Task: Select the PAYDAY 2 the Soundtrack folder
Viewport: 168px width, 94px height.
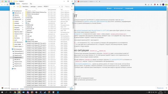Action: pyautogui.click(x=33, y=14)
